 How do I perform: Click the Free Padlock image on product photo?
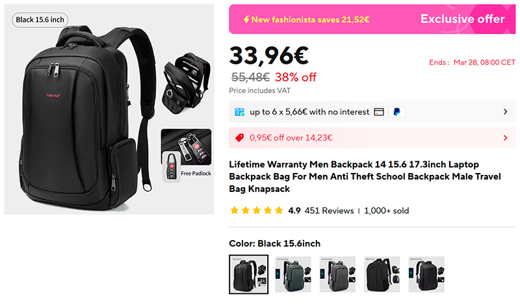pos(187,155)
